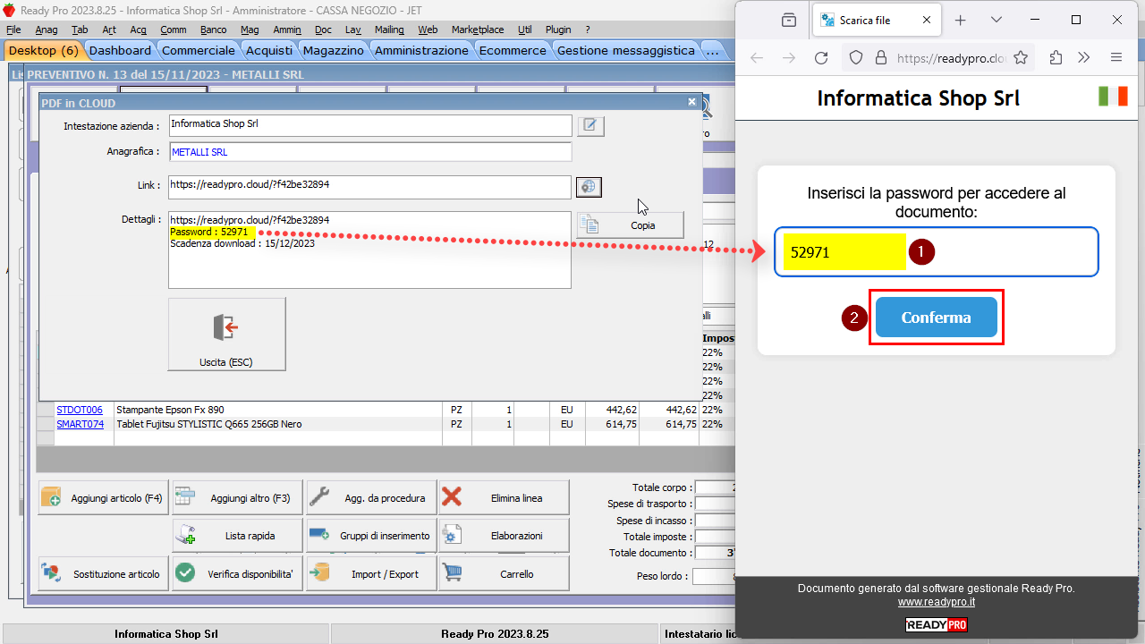Click the Verifica disponibilita' green check button
The width and height of the screenshot is (1145, 644).
pyautogui.click(x=236, y=574)
